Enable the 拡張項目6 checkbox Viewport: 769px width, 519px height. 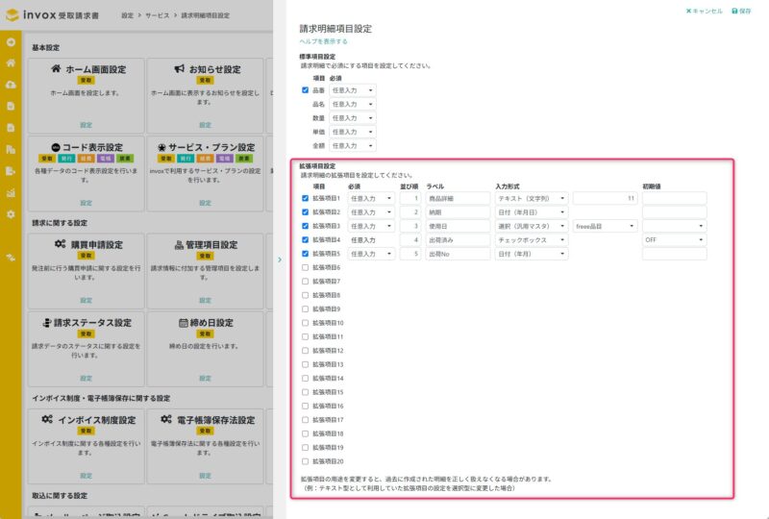[305, 267]
